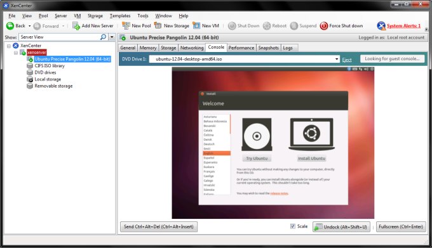The width and height of the screenshot is (432, 248).
Task: Click the Try Ubuntu disc image
Action: pos(257,134)
